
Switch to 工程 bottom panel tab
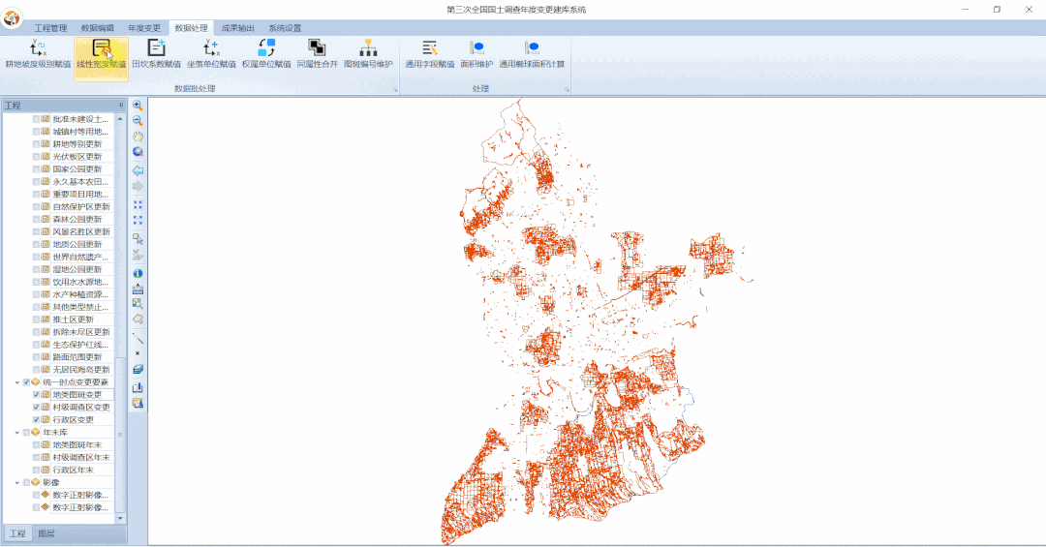tap(17, 533)
